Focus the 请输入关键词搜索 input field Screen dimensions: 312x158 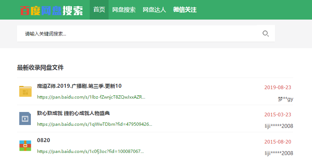[137, 34]
